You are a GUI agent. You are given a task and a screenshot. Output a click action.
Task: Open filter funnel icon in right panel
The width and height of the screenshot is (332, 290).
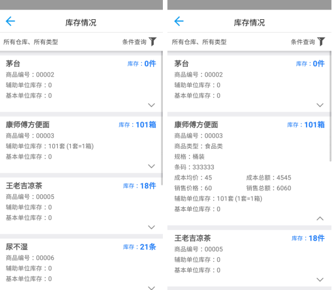321,41
